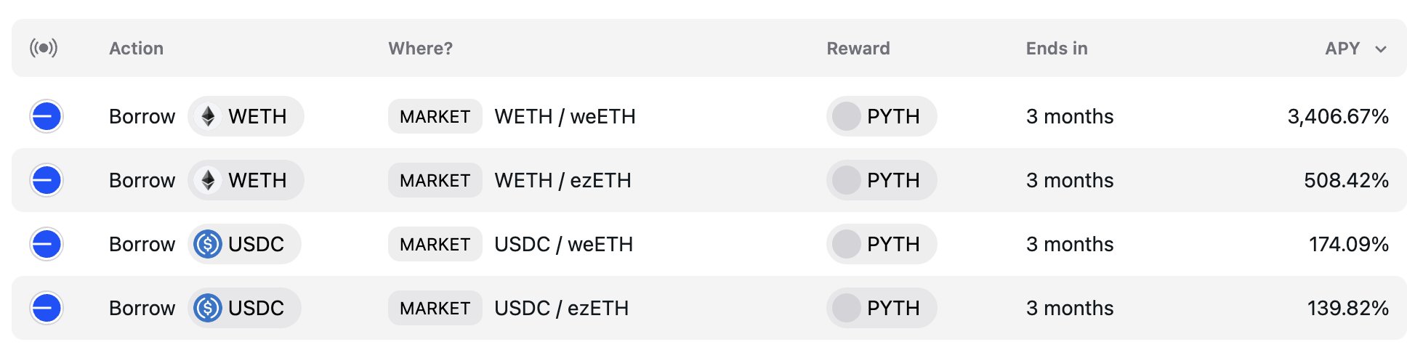Open the WETH / weETH market link

tap(565, 116)
